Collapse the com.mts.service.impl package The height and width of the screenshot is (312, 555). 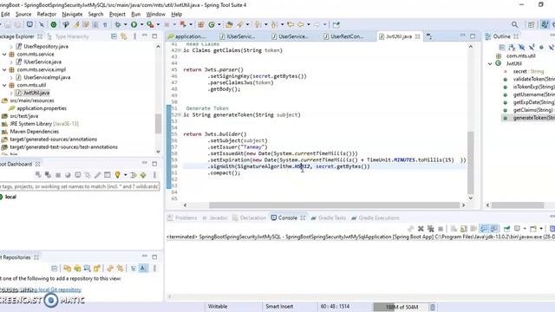point(4,69)
